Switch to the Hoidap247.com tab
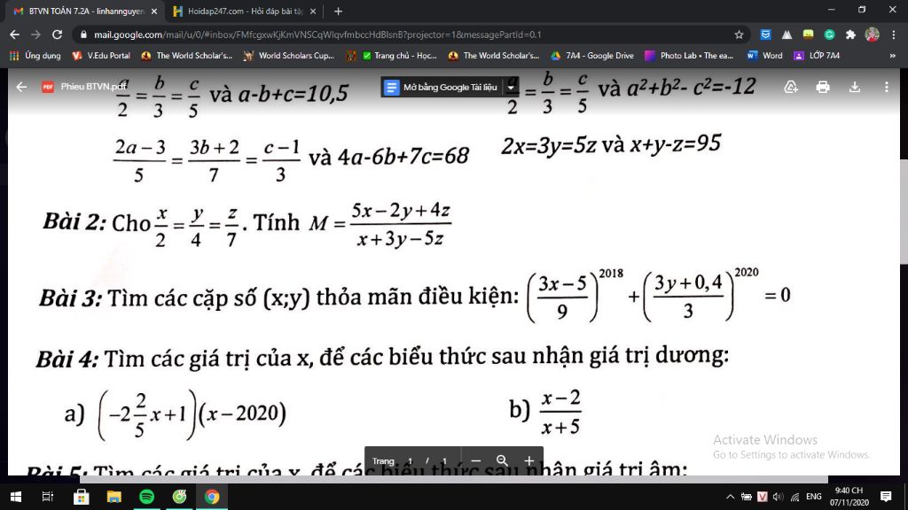 [x=245, y=11]
